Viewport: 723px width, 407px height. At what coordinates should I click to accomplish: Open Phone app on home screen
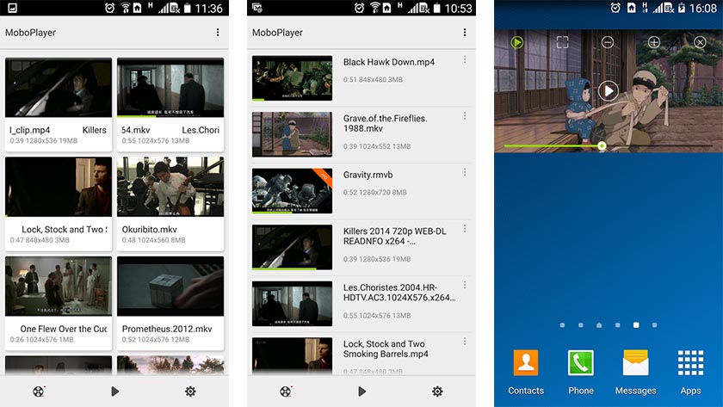coord(580,372)
